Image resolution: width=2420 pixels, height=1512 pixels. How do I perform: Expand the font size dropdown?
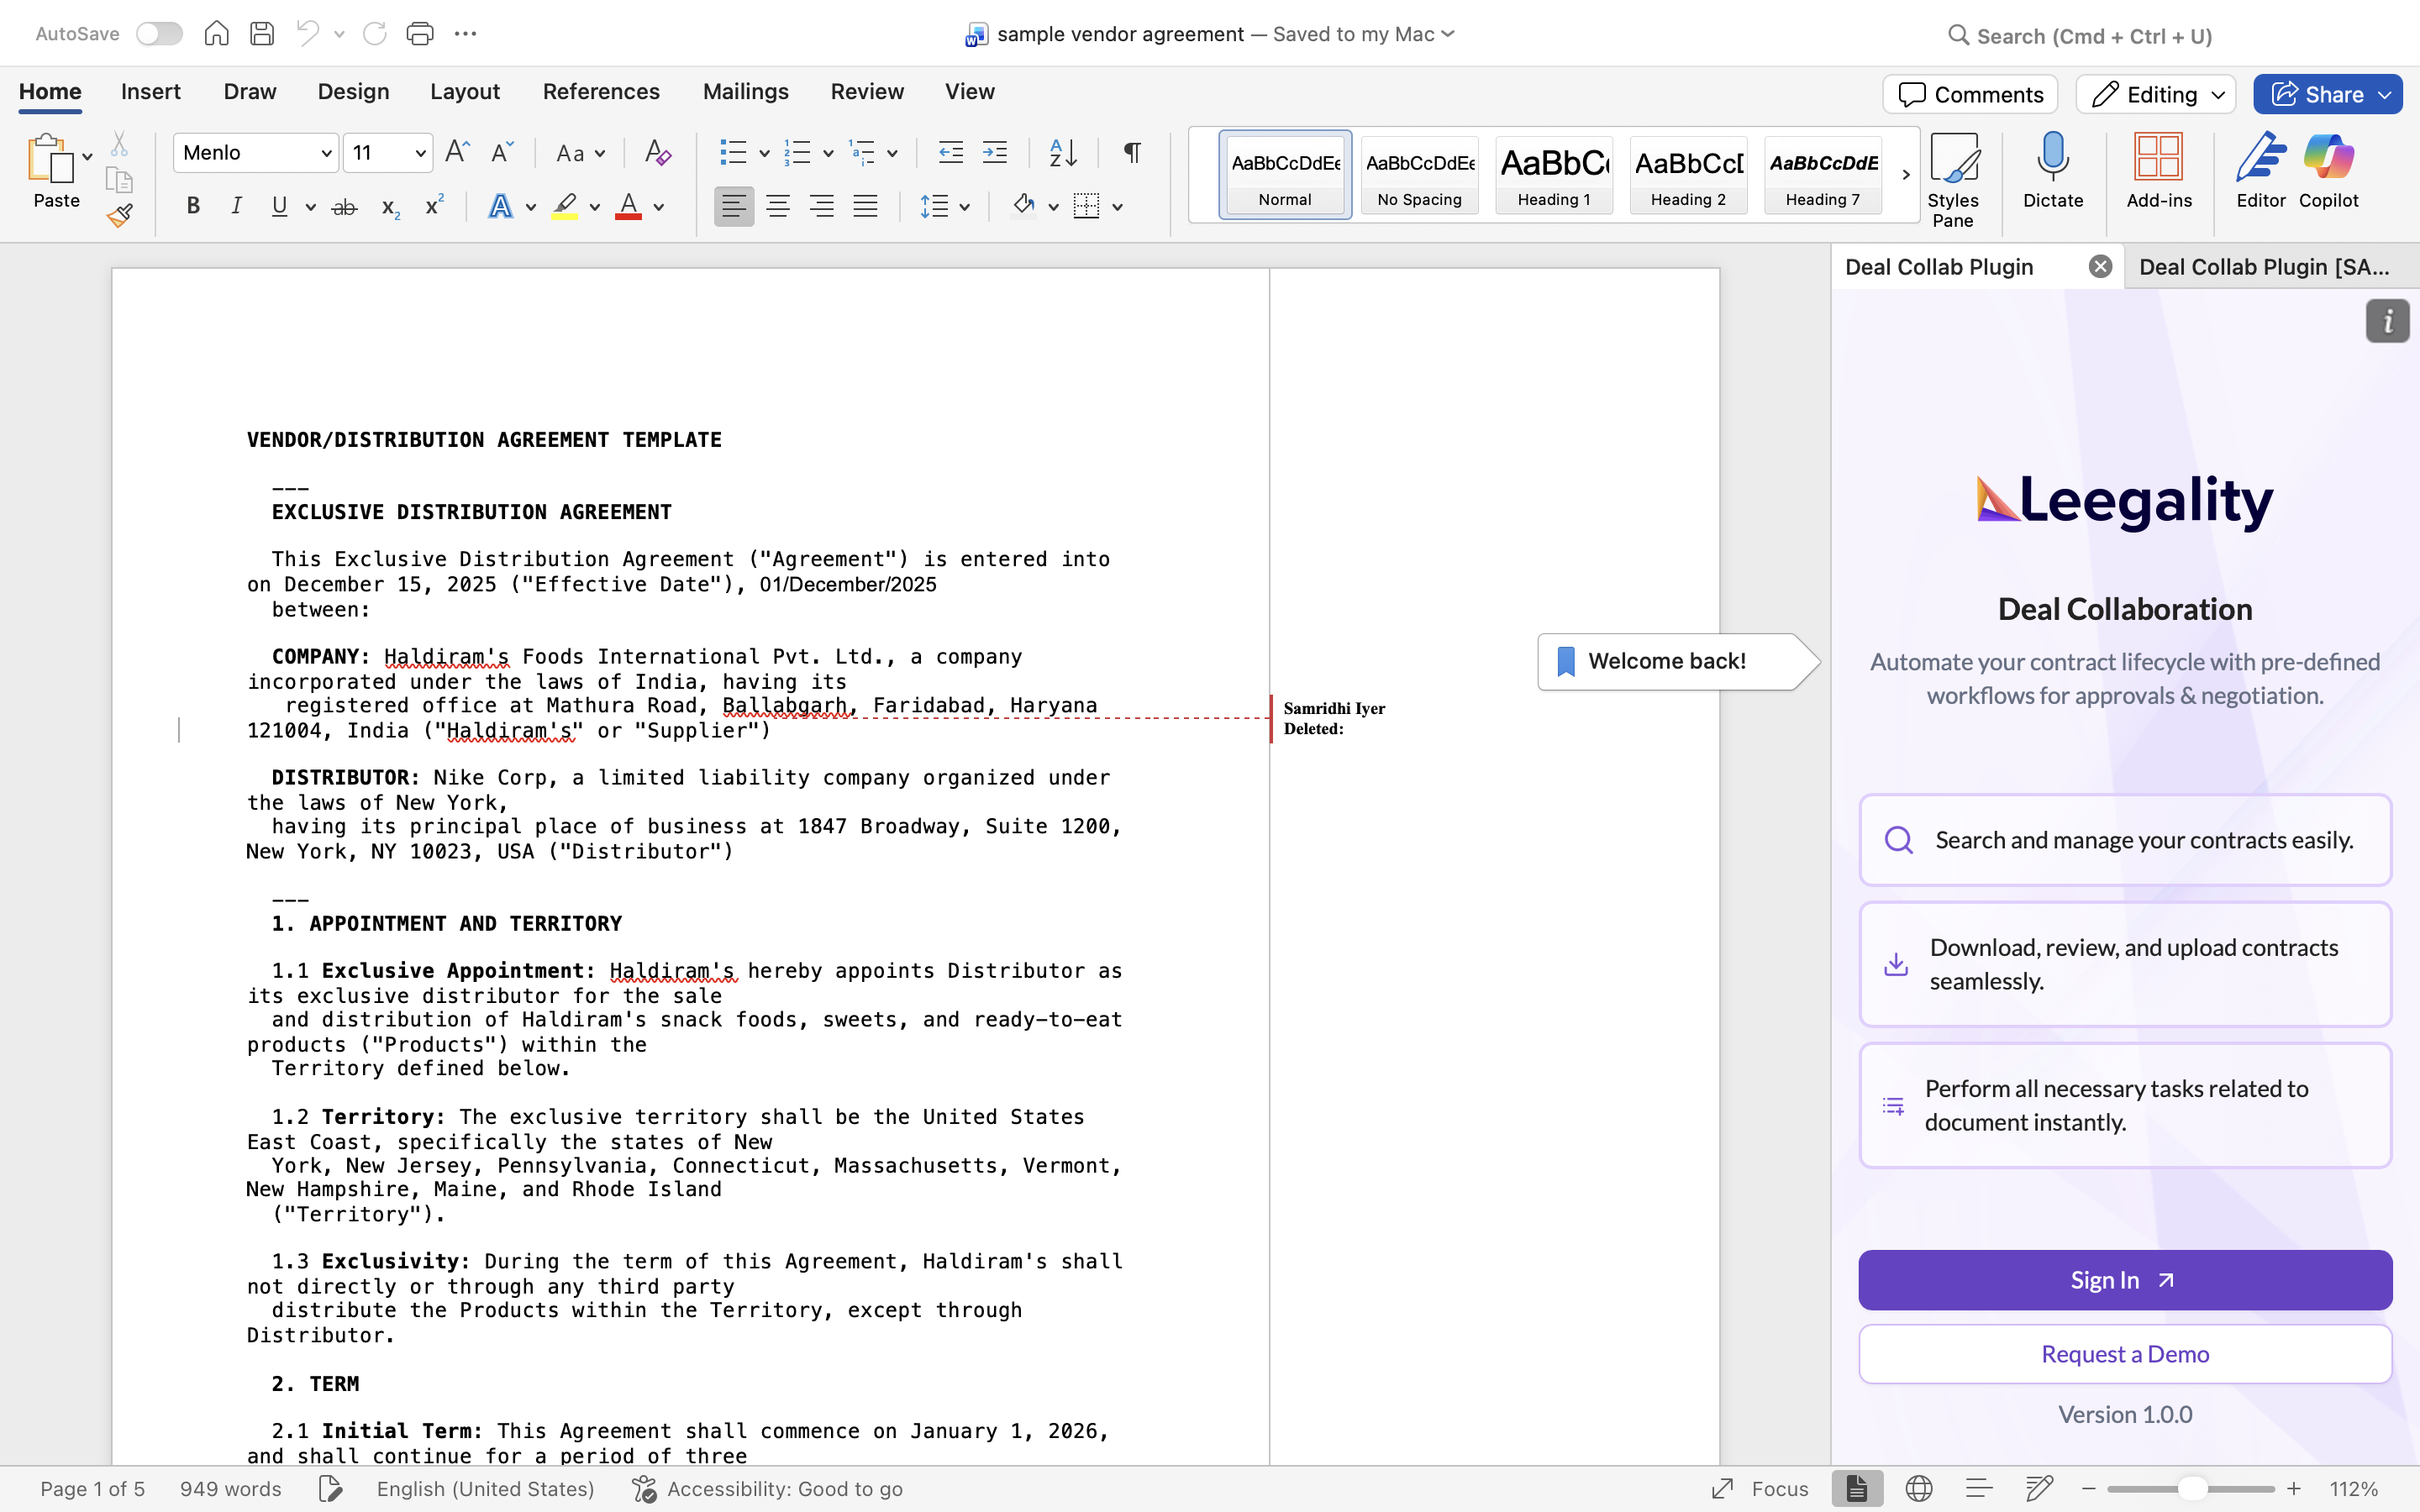coord(420,153)
